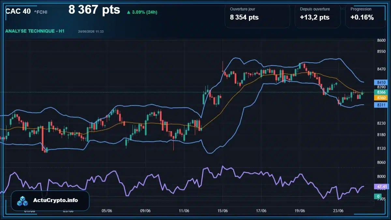Screen dimensions: 391x220
Task: Click the ActuCrypto.info cube logo icon
Action: (23, 201)
